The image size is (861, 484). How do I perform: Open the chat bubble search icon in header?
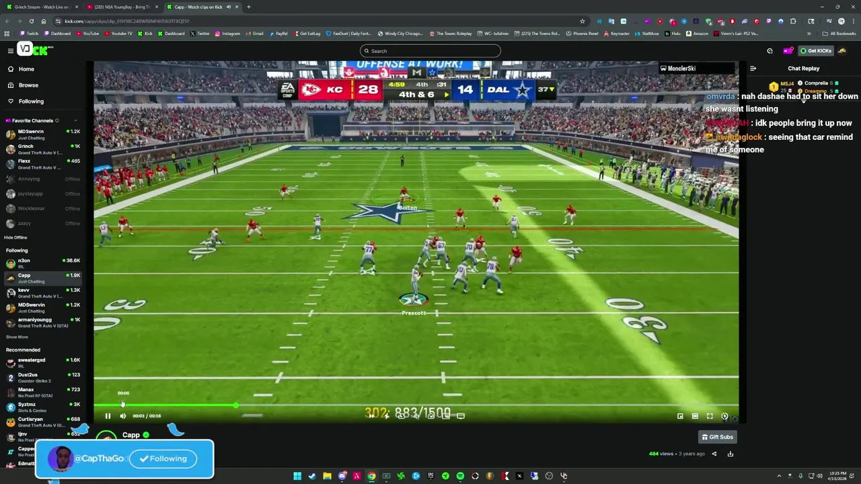tap(770, 51)
